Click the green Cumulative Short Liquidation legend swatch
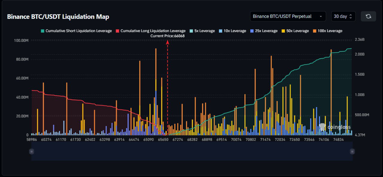Screen dimensions: 383x177 click(x=43, y=31)
